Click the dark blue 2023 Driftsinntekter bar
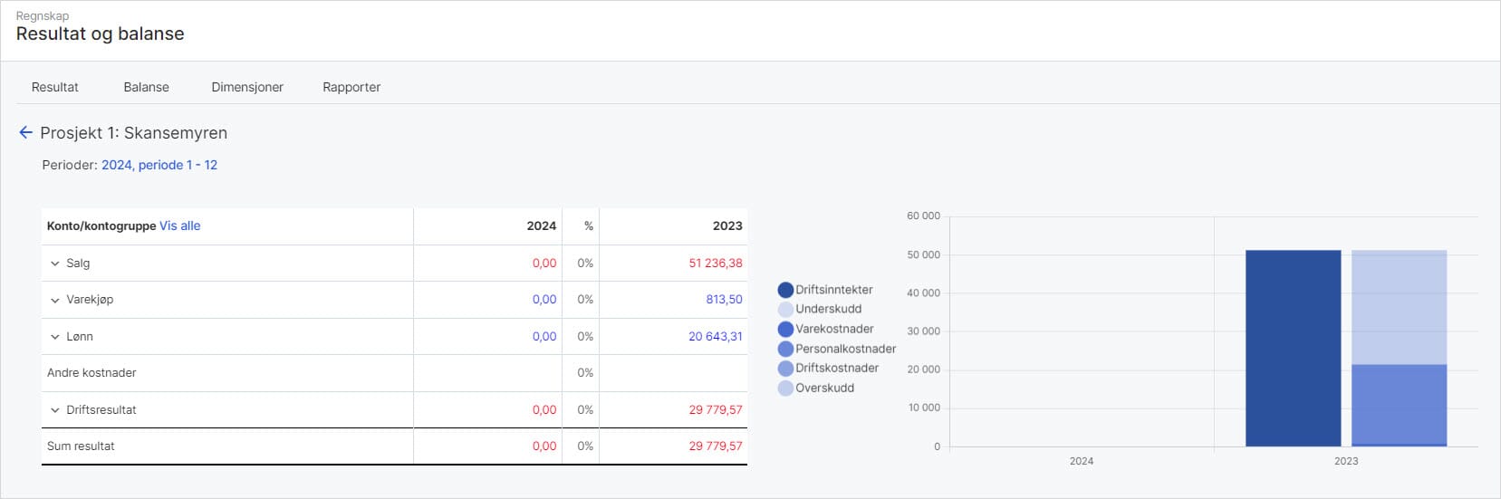This screenshot has width=1501, height=499. 1293,349
